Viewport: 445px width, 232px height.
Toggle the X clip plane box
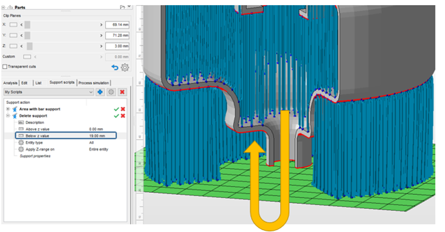point(13,24)
